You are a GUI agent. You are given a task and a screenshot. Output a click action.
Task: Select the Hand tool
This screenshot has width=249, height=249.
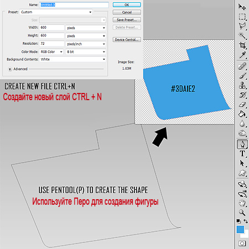[x=242, y=204]
